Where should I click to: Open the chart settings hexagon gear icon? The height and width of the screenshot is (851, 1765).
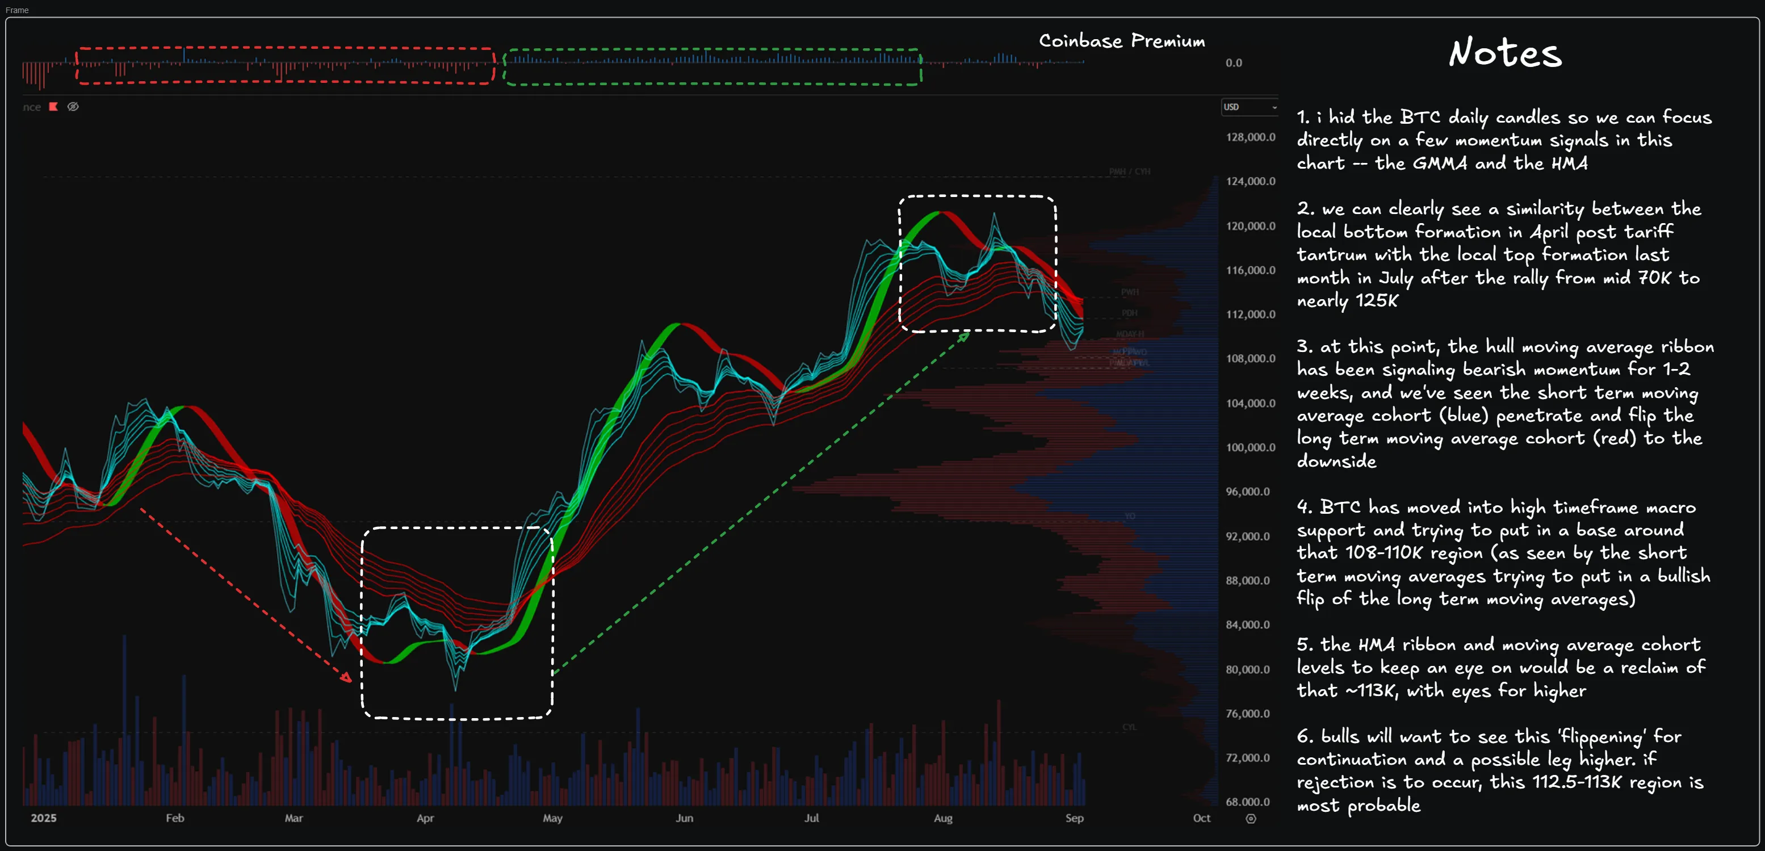coord(1251,819)
